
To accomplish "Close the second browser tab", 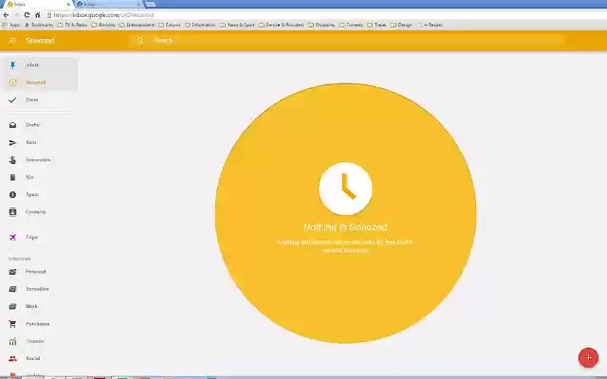I will pyautogui.click(x=138, y=4).
